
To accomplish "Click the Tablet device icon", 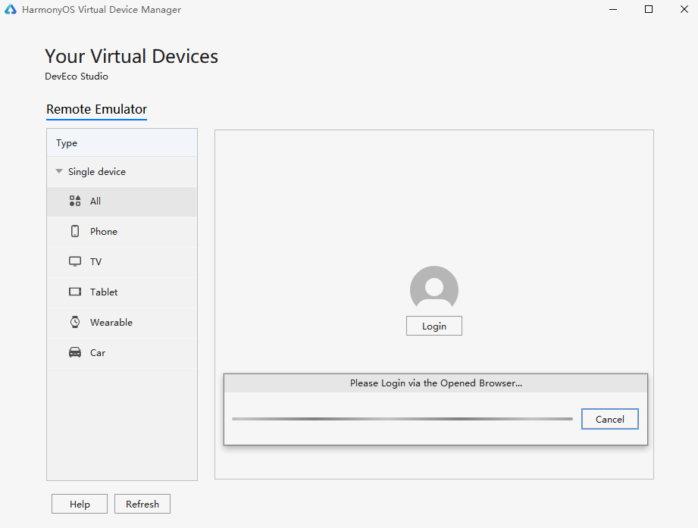I will pos(75,292).
